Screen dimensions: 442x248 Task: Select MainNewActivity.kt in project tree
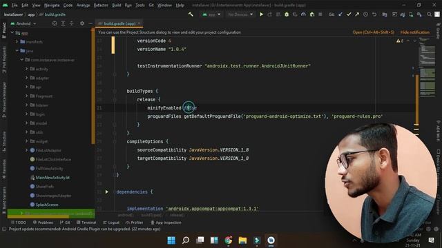tap(52, 178)
